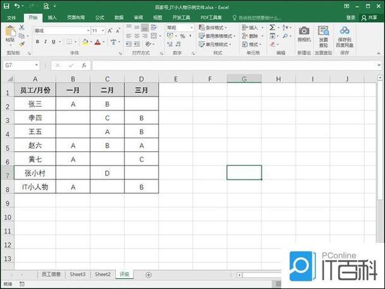
Task: Click the Select All corner triangle
Action: 10,79
